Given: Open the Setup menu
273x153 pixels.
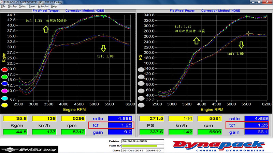Looking at the screenshot, I should [23, 6].
